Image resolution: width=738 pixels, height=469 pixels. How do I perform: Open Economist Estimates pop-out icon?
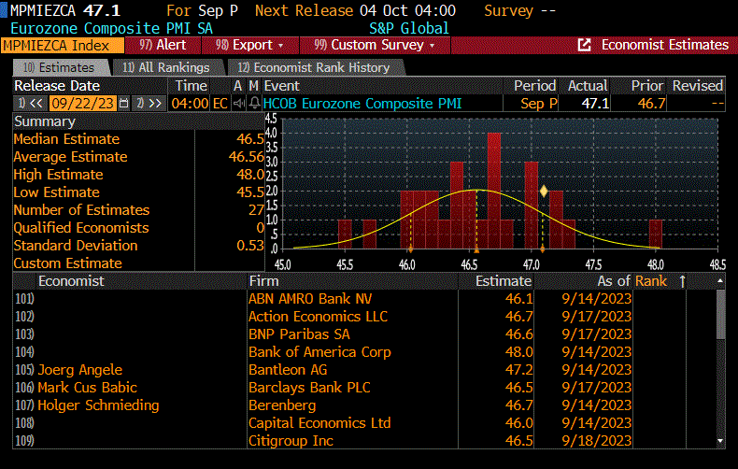tap(584, 45)
